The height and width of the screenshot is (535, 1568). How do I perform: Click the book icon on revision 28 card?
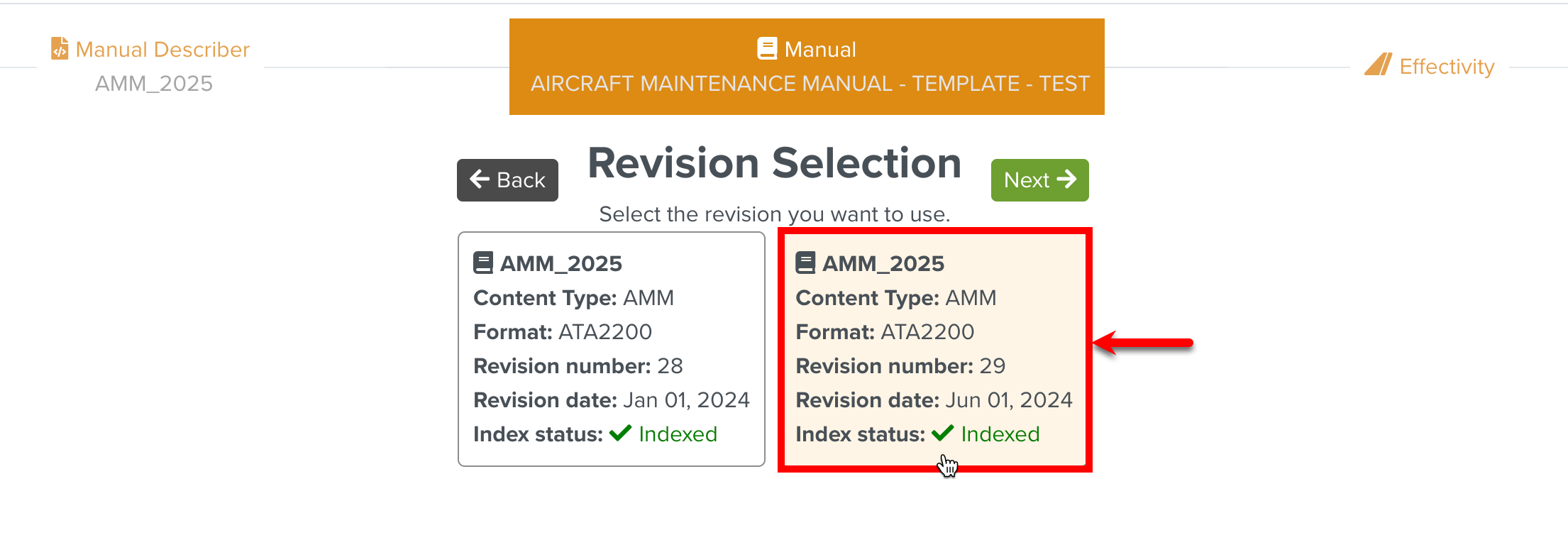pyautogui.click(x=483, y=263)
